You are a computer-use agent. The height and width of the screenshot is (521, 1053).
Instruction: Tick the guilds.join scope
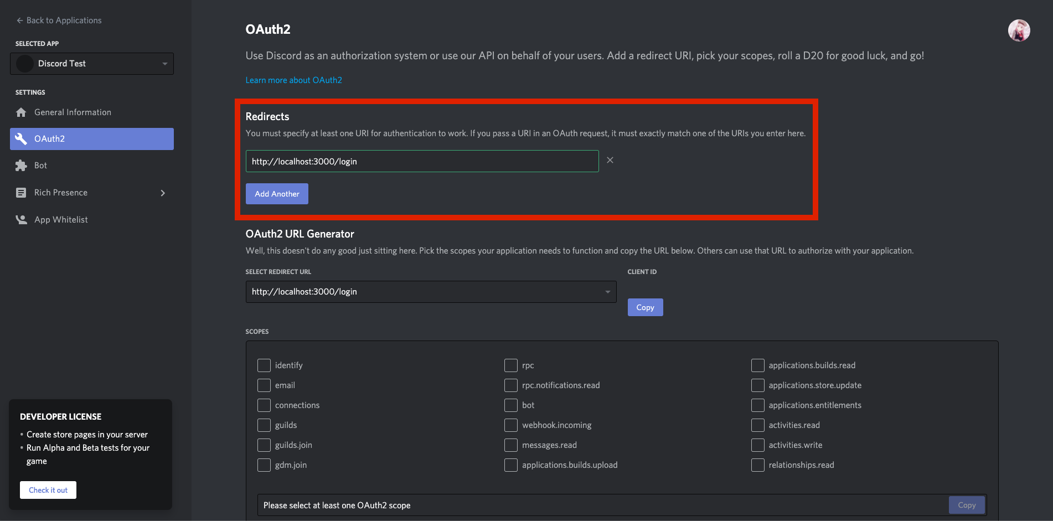(264, 445)
